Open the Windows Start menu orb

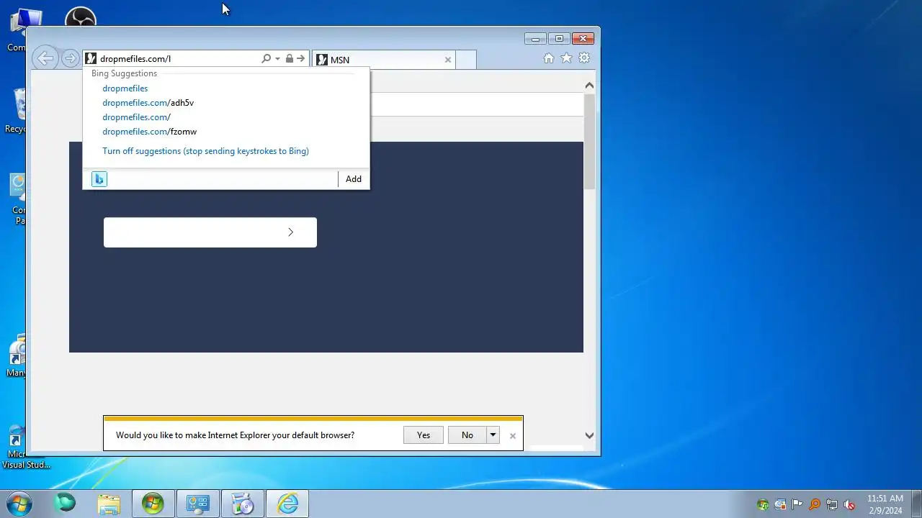pos(19,504)
